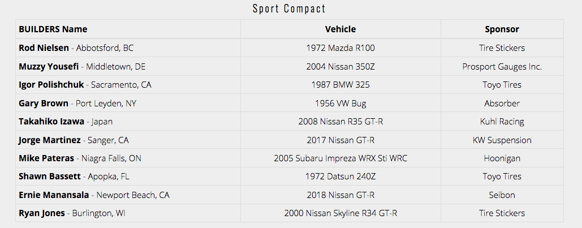Click the 2005 Subaru Impreza WRX Sti WRC cell
582x228 pixels.
click(340, 158)
